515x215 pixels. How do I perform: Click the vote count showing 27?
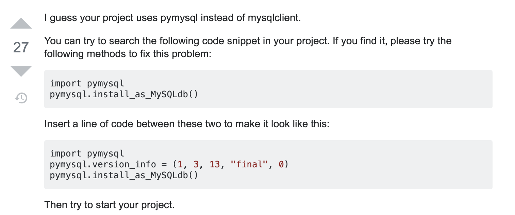[21, 48]
